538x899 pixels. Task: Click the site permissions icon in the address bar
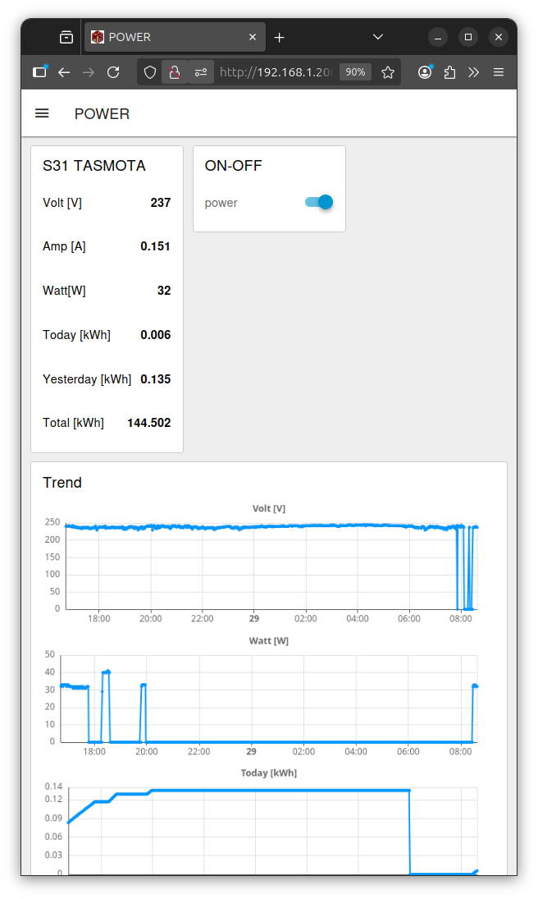(201, 72)
